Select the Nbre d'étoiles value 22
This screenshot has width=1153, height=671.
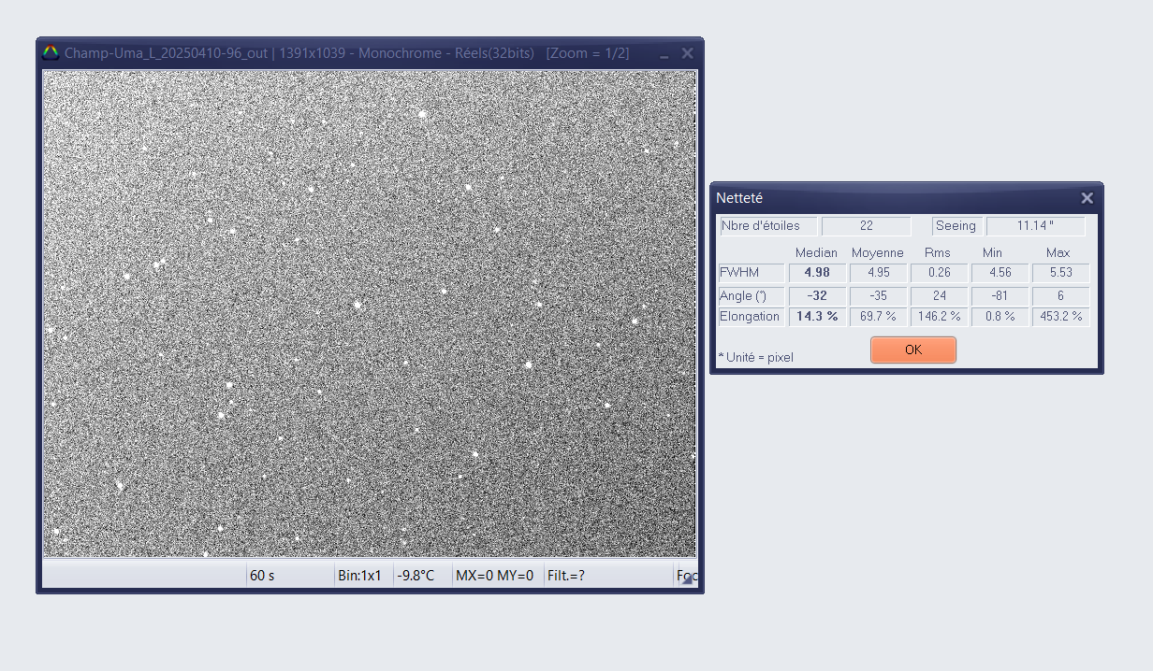coord(866,226)
